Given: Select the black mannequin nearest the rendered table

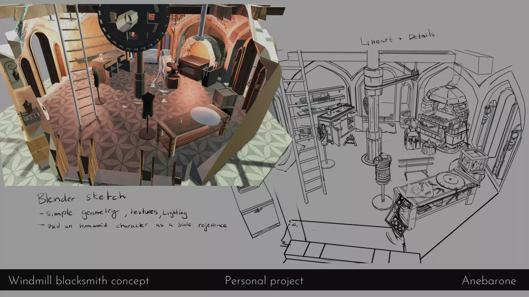Looking at the screenshot, I should click(148, 108).
